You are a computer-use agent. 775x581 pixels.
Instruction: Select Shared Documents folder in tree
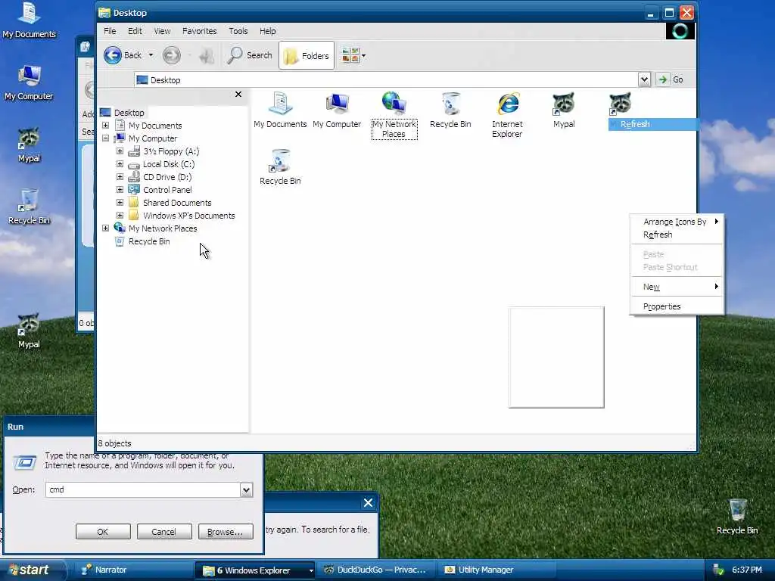click(177, 203)
